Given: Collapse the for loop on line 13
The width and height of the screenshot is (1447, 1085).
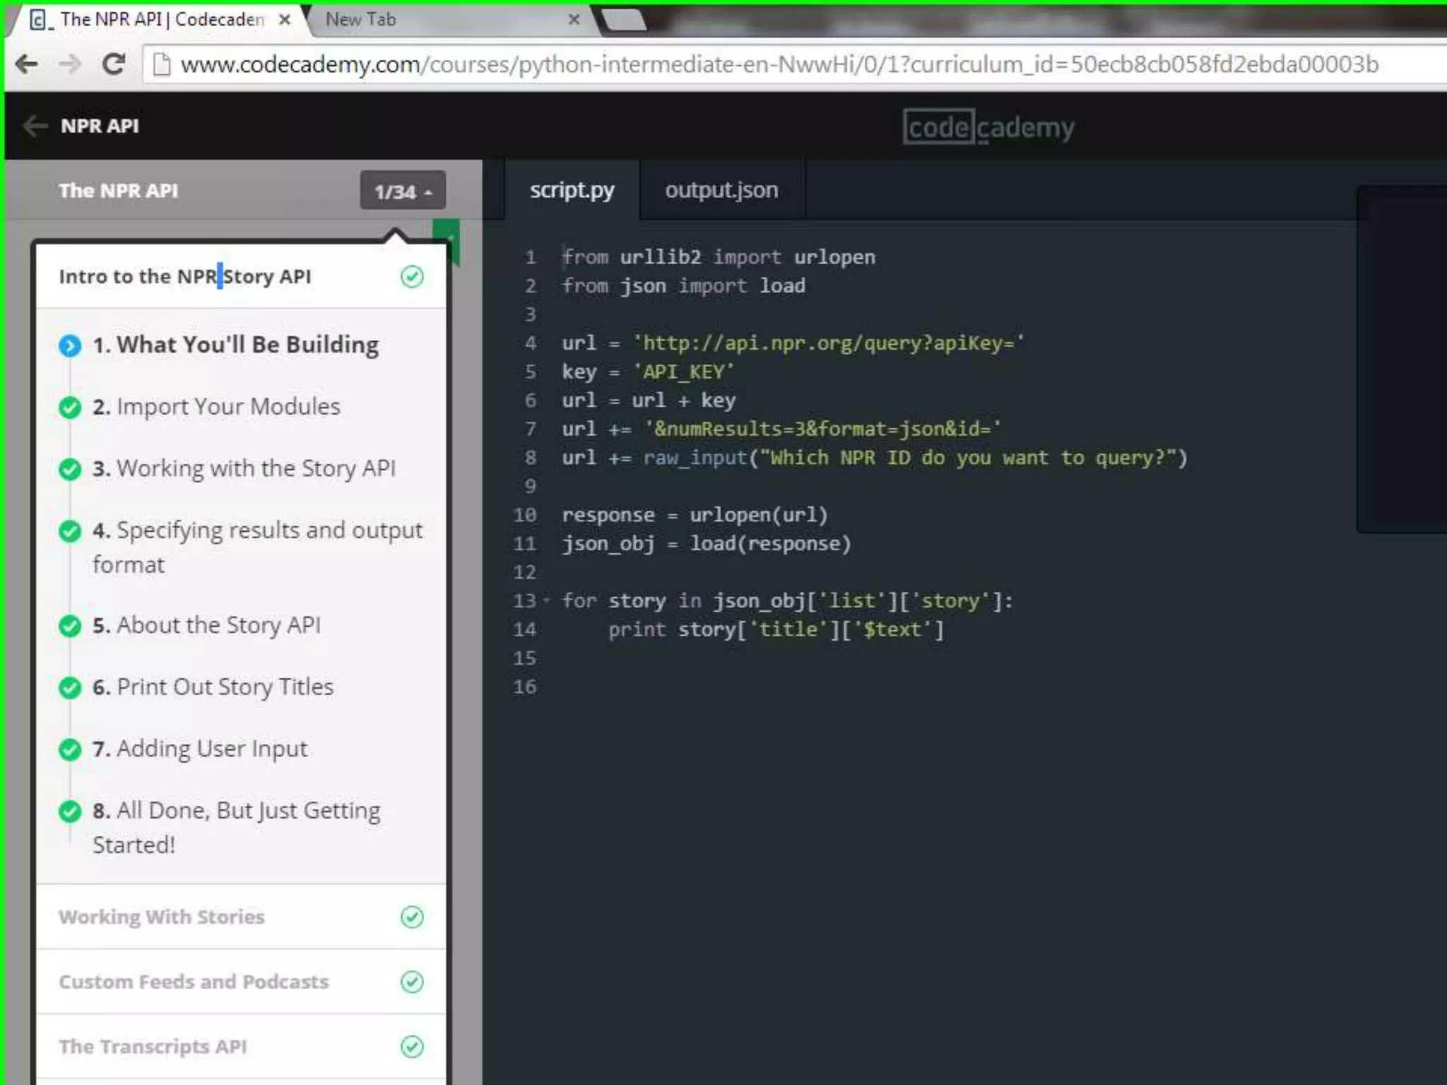Looking at the screenshot, I should 546,601.
